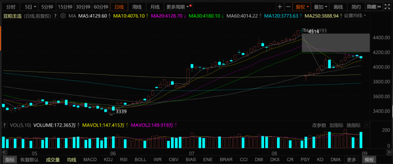Select the WR indicator
The width and height of the screenshot is (393, 164).
pos(158,160)
